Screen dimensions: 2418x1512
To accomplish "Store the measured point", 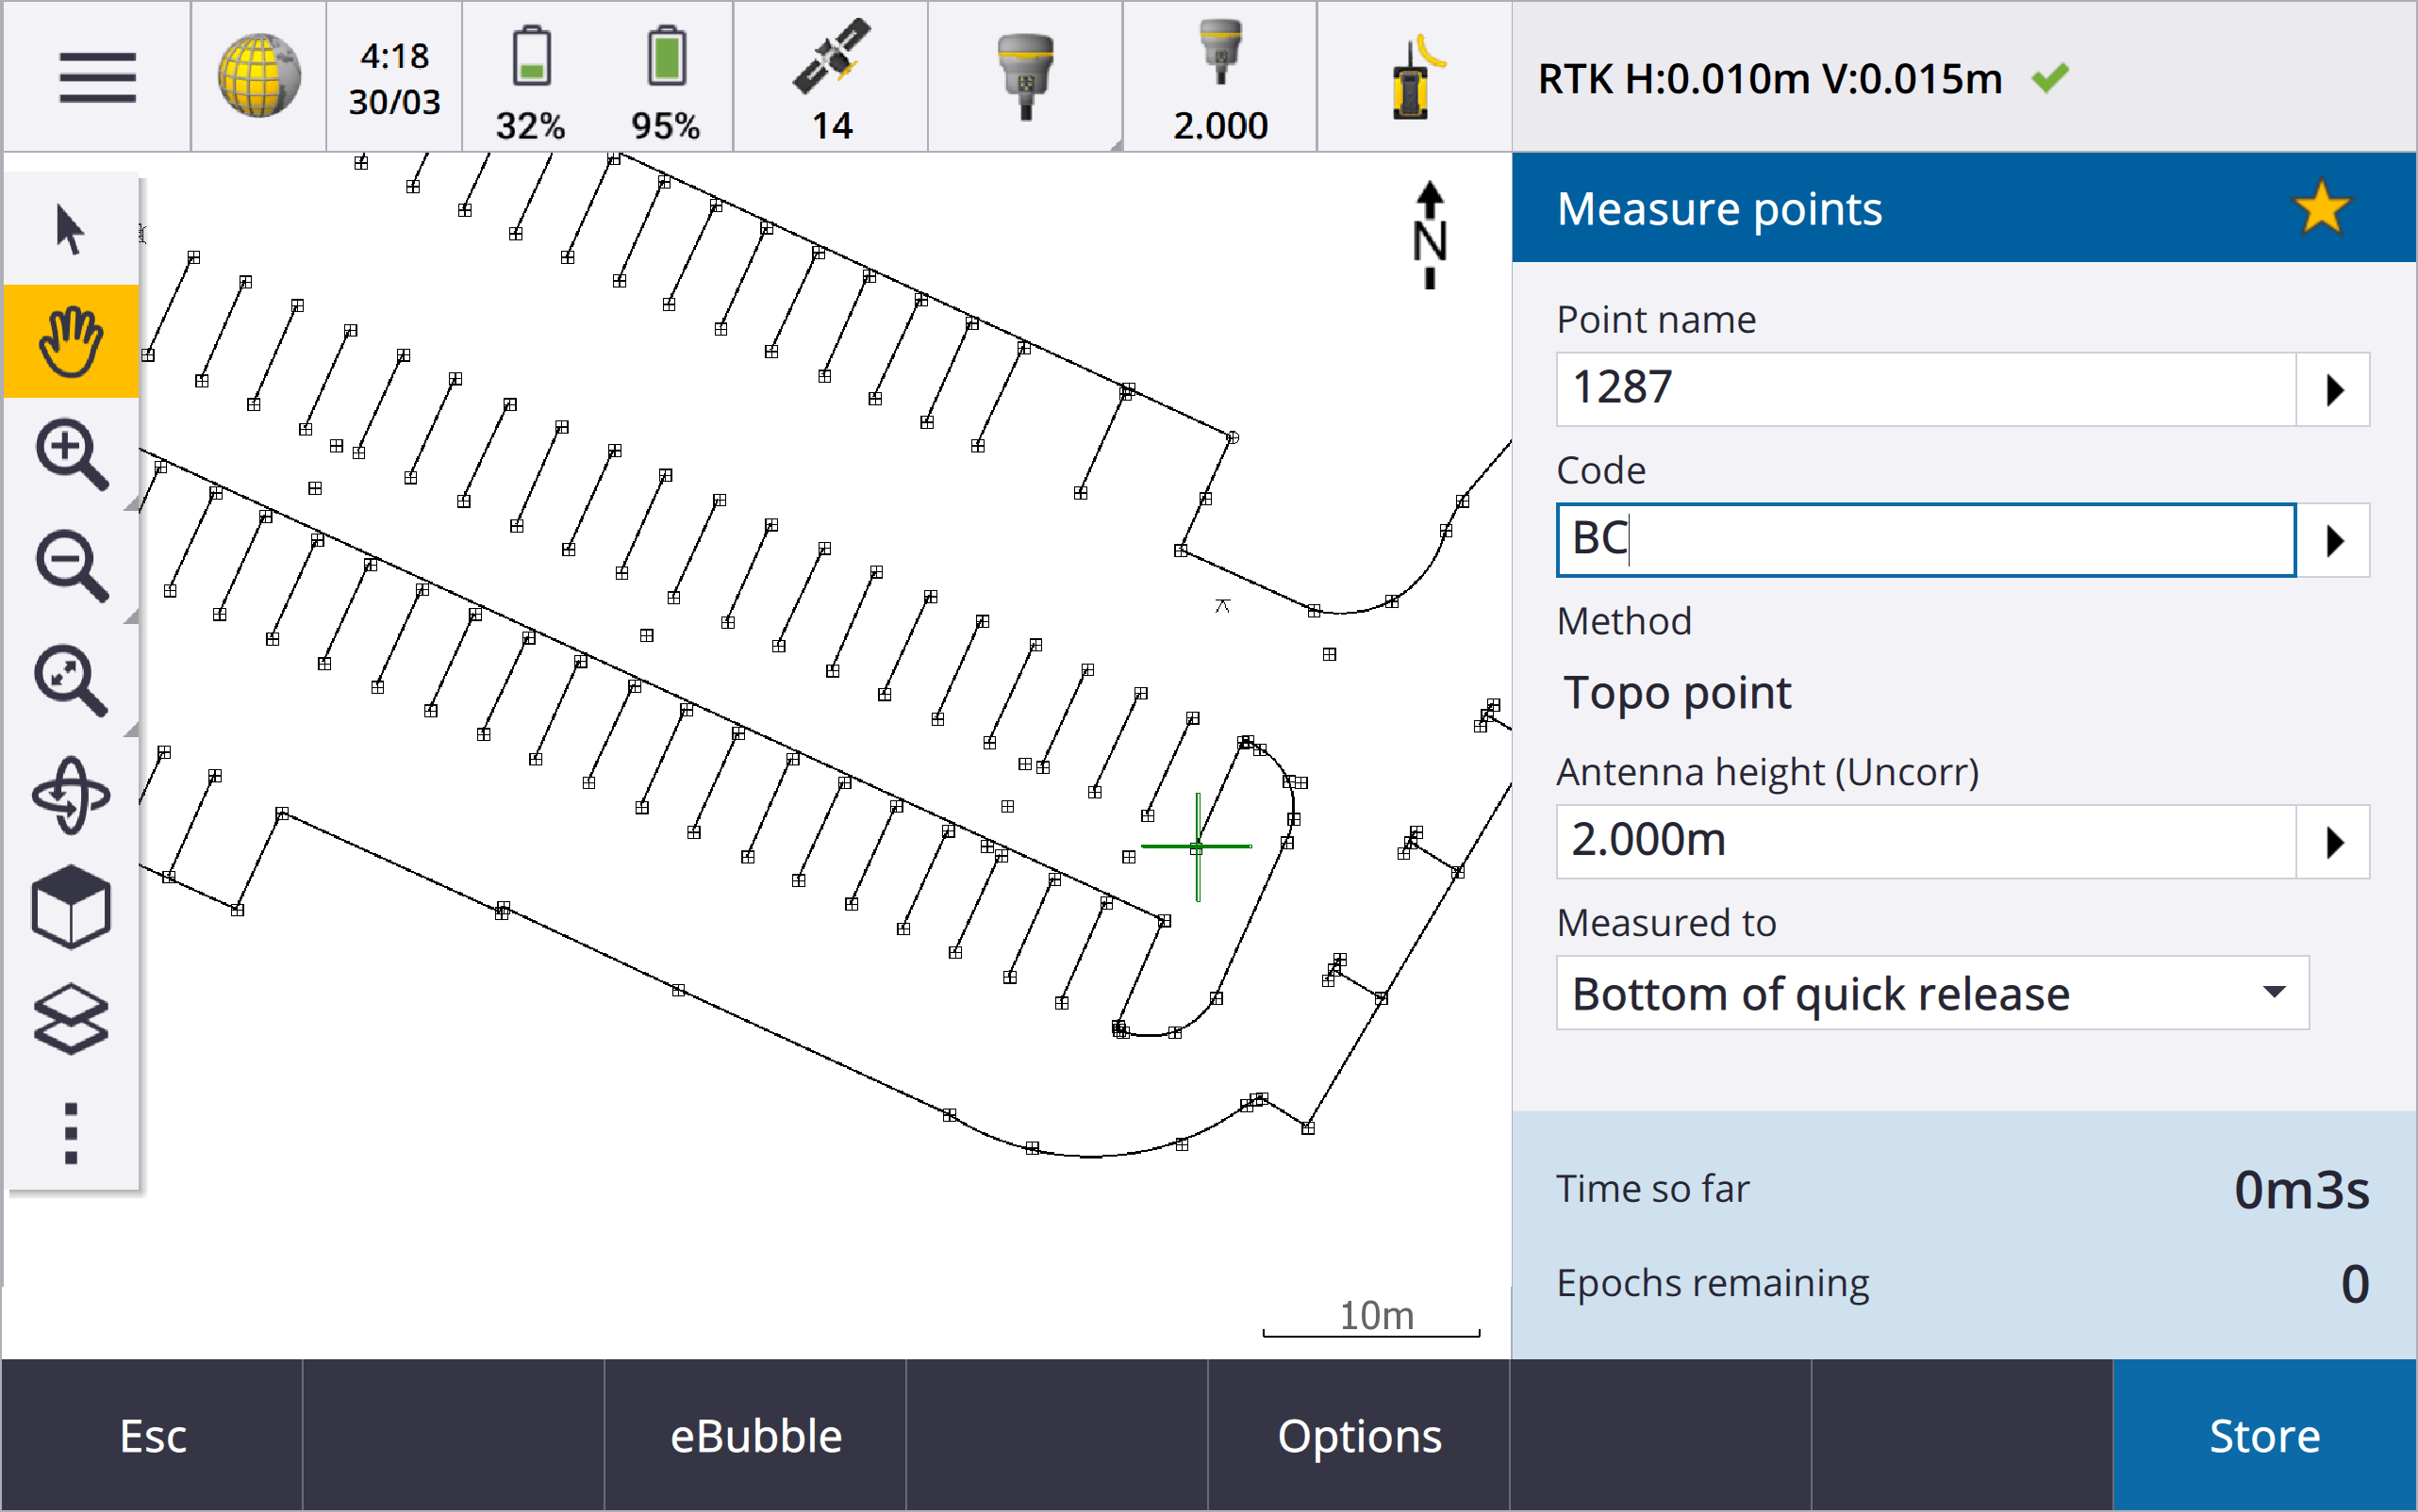I will (x=2264, y=1435).
